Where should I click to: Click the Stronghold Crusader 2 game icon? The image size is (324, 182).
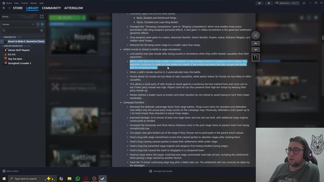click(x=6, y=63)
